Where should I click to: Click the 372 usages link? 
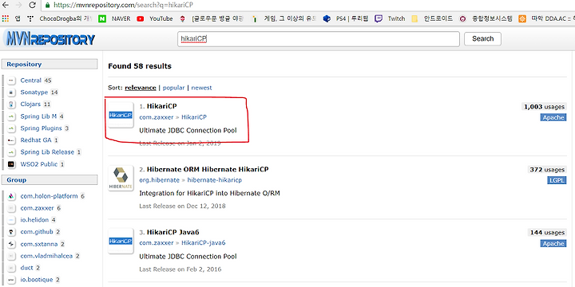pos(547,170)
